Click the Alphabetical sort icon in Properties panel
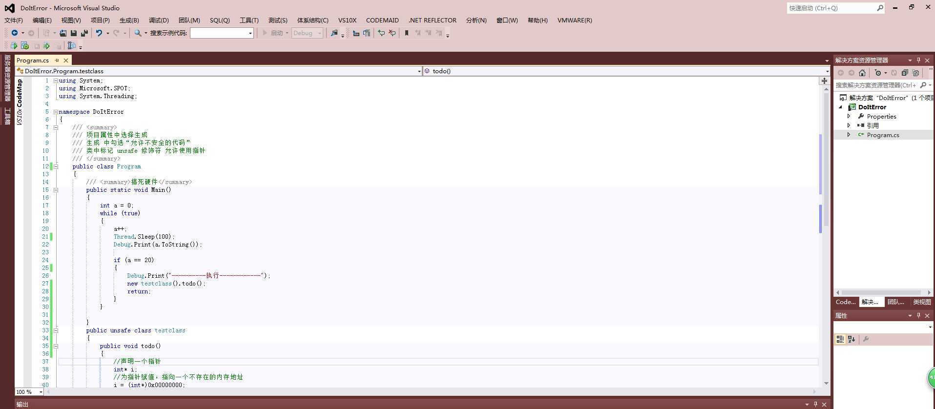 click(852, 339)
